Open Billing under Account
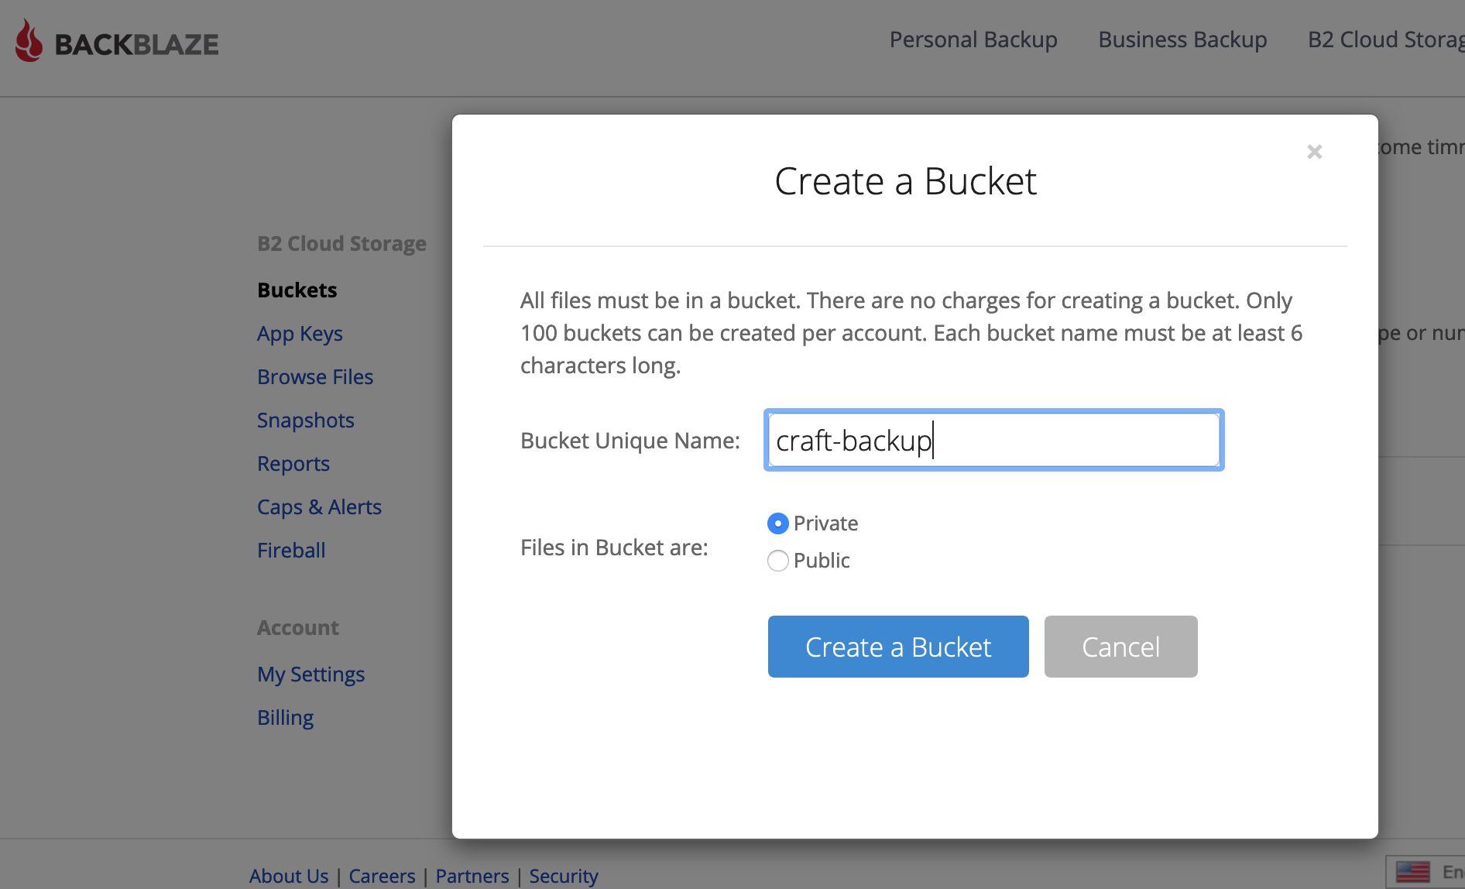 (x=286, y=718)
